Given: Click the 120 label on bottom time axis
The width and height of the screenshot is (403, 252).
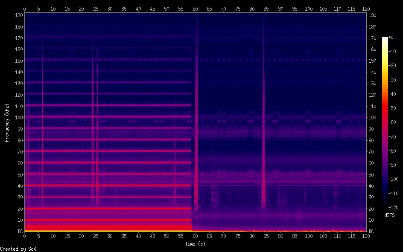Looking at the screenshot, I should coord(366,236).
